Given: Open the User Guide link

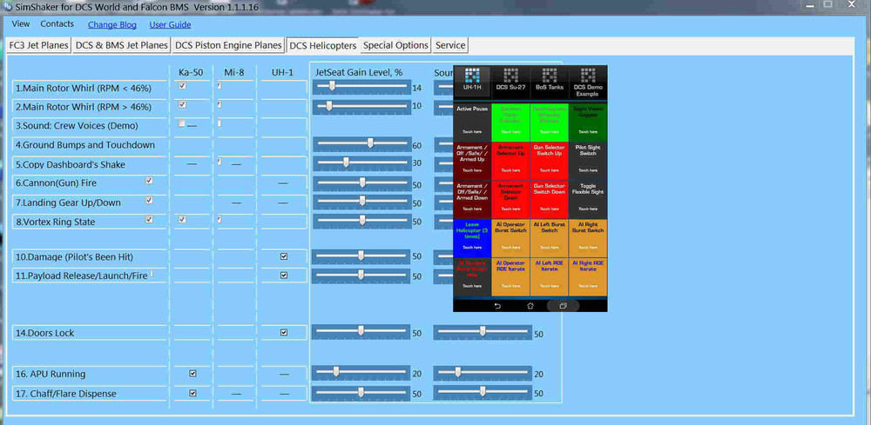Looking at the screenshot, I should [170, 25].
